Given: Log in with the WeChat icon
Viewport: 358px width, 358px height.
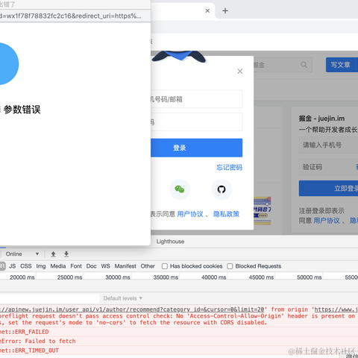Looking at the screenshot, I should click(180, 189).
